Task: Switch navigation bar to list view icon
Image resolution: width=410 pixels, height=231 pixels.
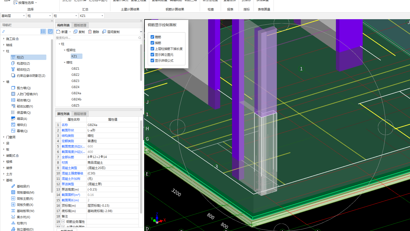Action: click(43, 31)
